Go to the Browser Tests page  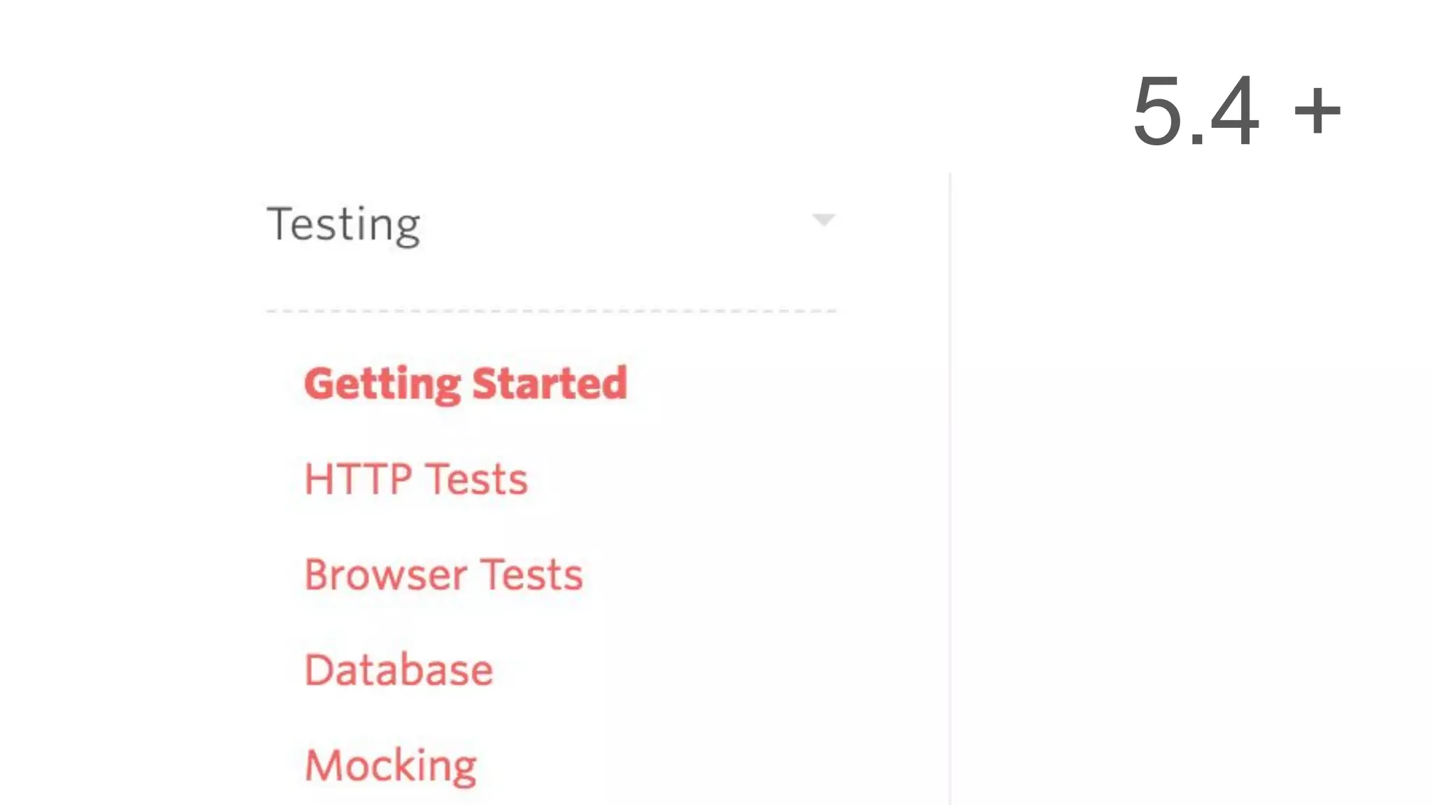[443, 575]
